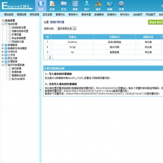
Task: Collapse the 备份与恢复数据 tree node
Action: pyautogui.click(x=3, y=65)
